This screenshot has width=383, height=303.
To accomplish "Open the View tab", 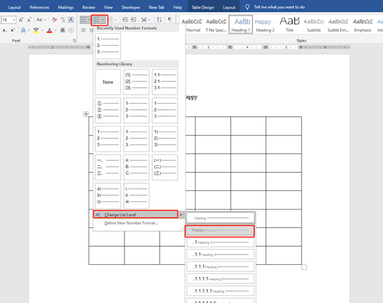I will pos(109,8).
